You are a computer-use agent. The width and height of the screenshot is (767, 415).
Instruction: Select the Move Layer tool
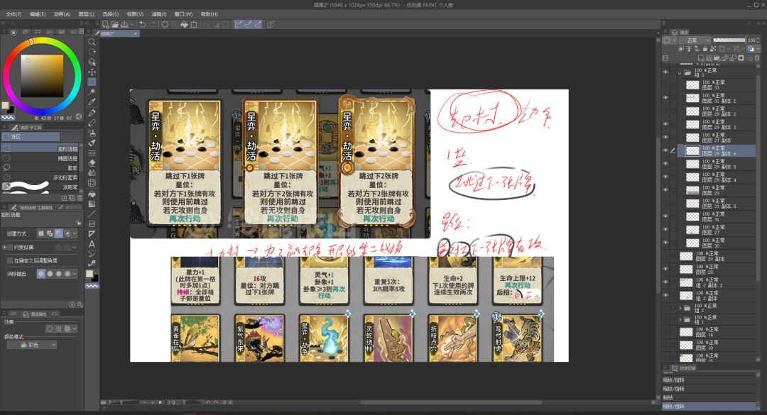tap(92, 72)
